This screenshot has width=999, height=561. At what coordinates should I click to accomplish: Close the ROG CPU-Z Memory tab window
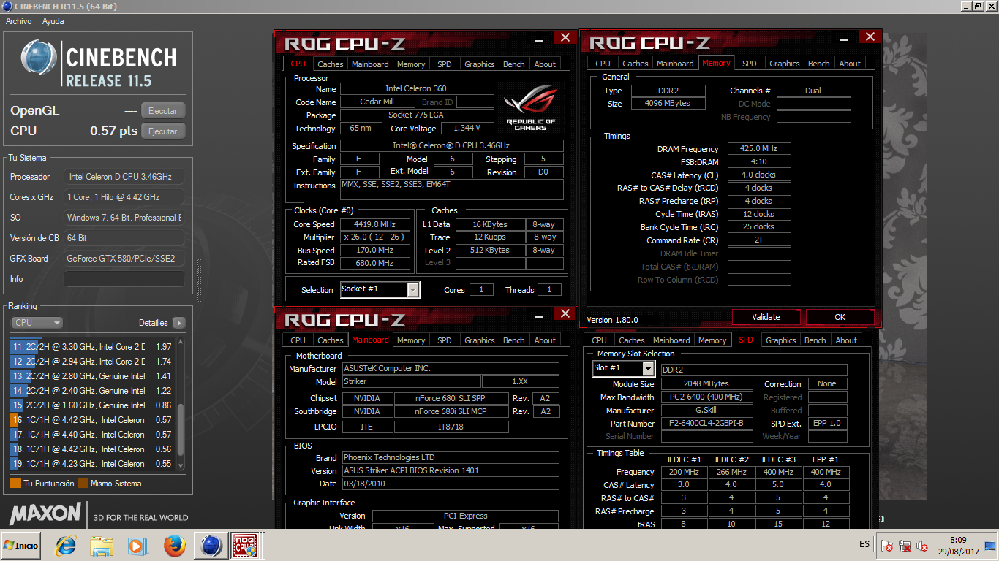click(870, 37)
